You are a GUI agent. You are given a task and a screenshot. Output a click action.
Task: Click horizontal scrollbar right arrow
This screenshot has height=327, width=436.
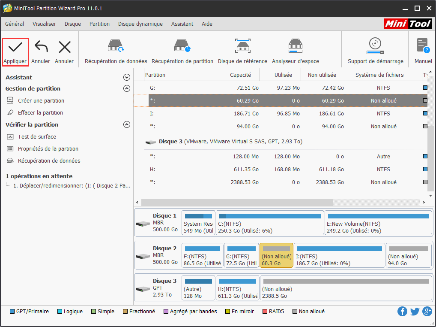click(x=424, y=202)
